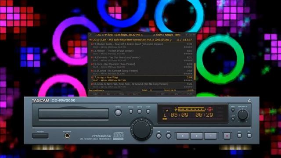Click the Misc button in playlist footer
The height and width of the screenshot is (158, 281).
click(122, 94)
